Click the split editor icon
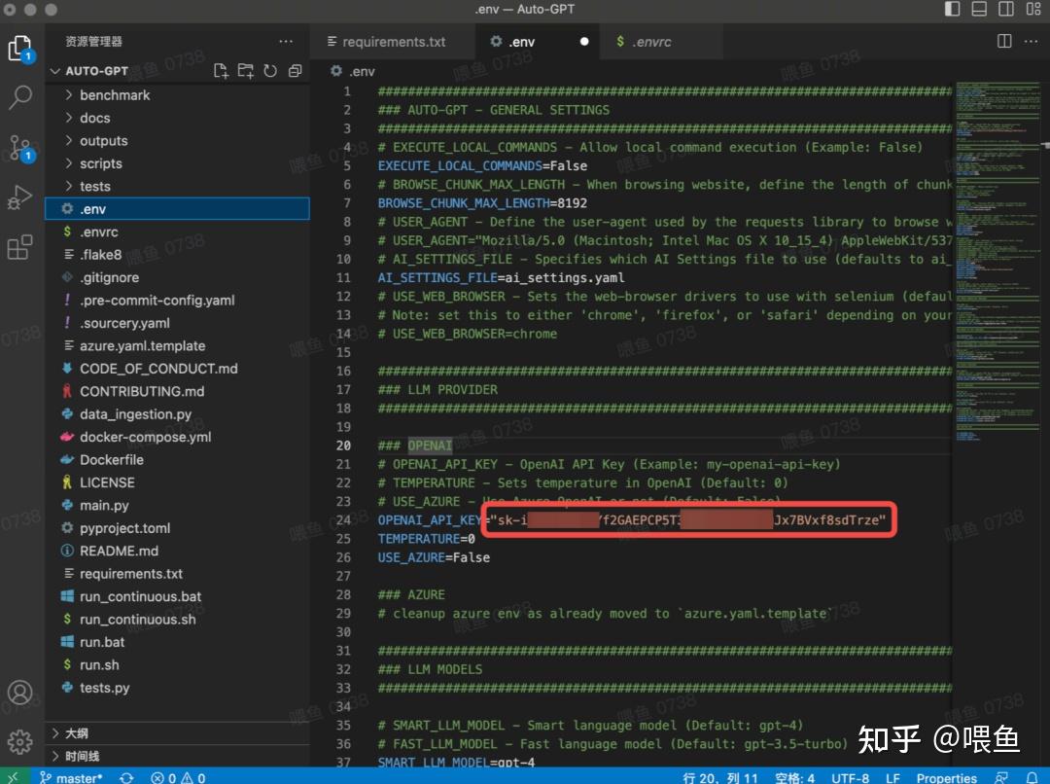The width and height of the screenshot is (1050, 784). (x=1004, y=41)
